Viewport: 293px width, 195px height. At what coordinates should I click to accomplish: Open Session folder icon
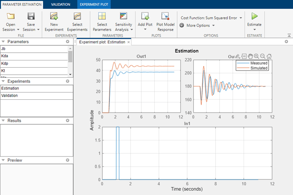pyautogui.click(x=11, y=16)
